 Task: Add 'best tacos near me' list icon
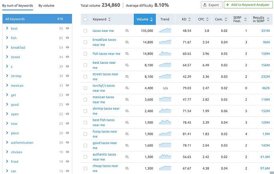127,65
